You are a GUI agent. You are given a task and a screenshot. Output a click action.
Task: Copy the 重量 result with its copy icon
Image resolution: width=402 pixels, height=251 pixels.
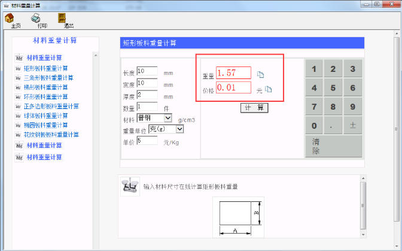[260, 74]
